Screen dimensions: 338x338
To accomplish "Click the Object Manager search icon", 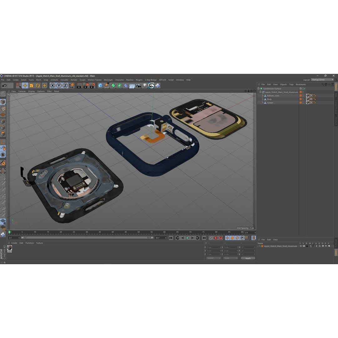I will pyautogui.click(x=322, y=84).
